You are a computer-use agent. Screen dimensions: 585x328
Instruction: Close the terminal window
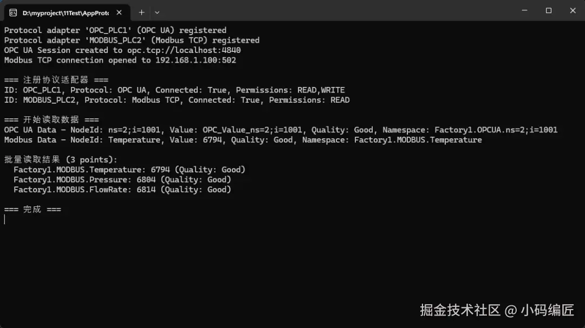click(x=573, y=10)
